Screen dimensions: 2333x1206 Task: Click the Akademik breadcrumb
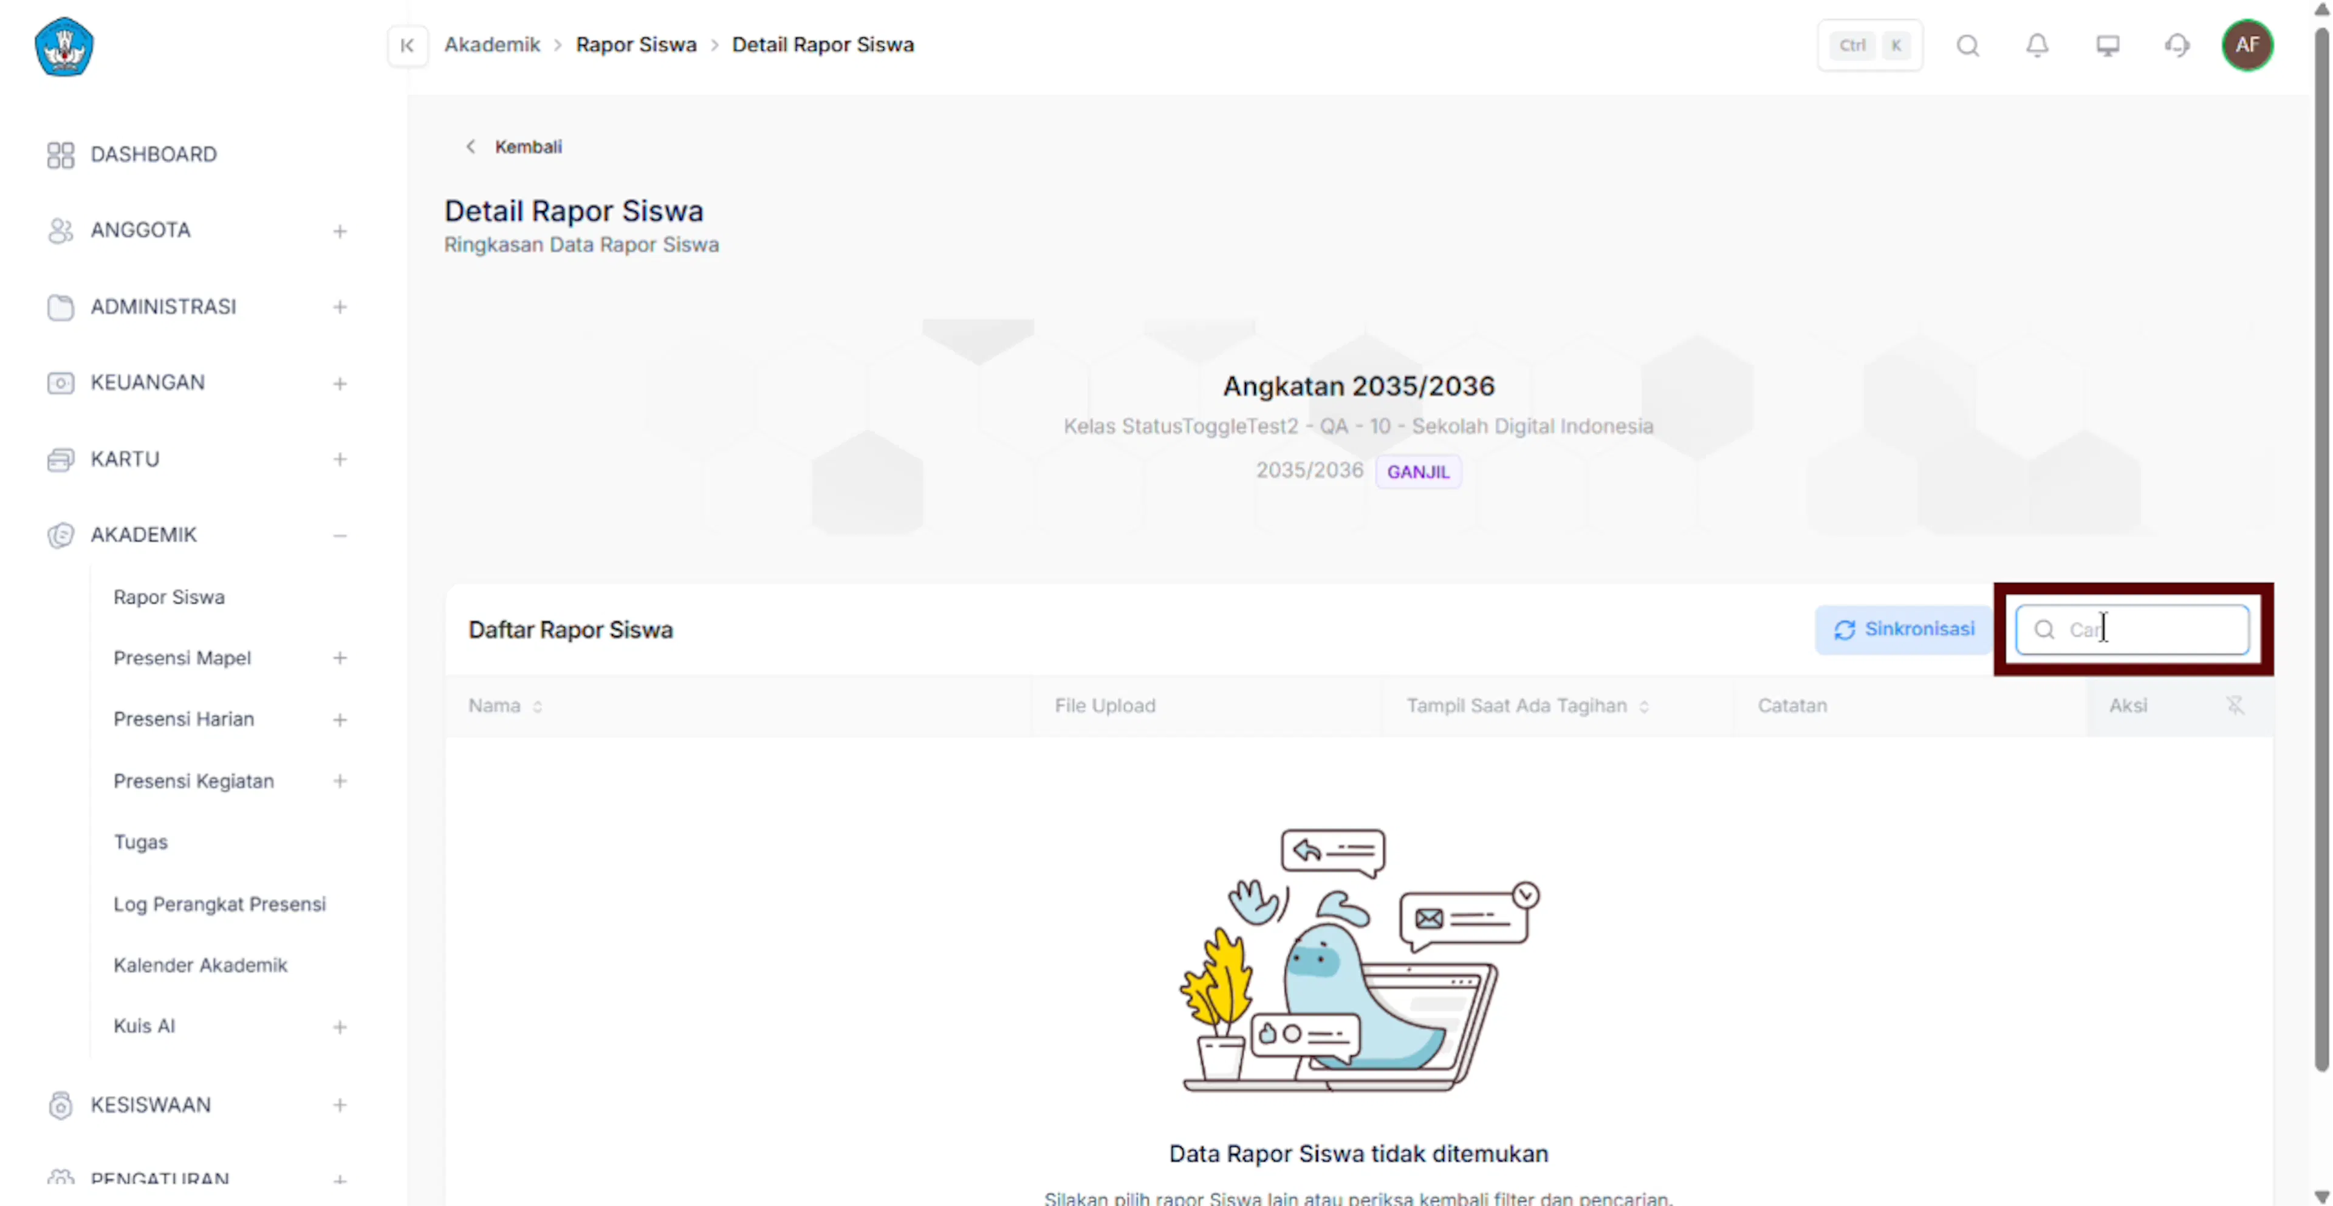point(492,44)
